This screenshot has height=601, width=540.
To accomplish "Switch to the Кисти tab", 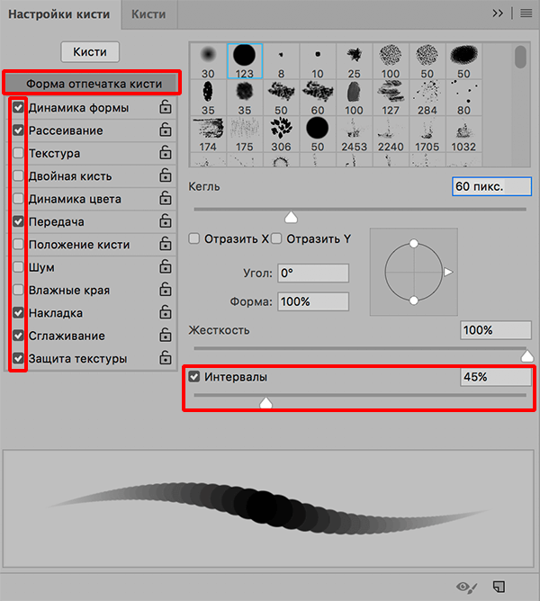I will (148, 14).
